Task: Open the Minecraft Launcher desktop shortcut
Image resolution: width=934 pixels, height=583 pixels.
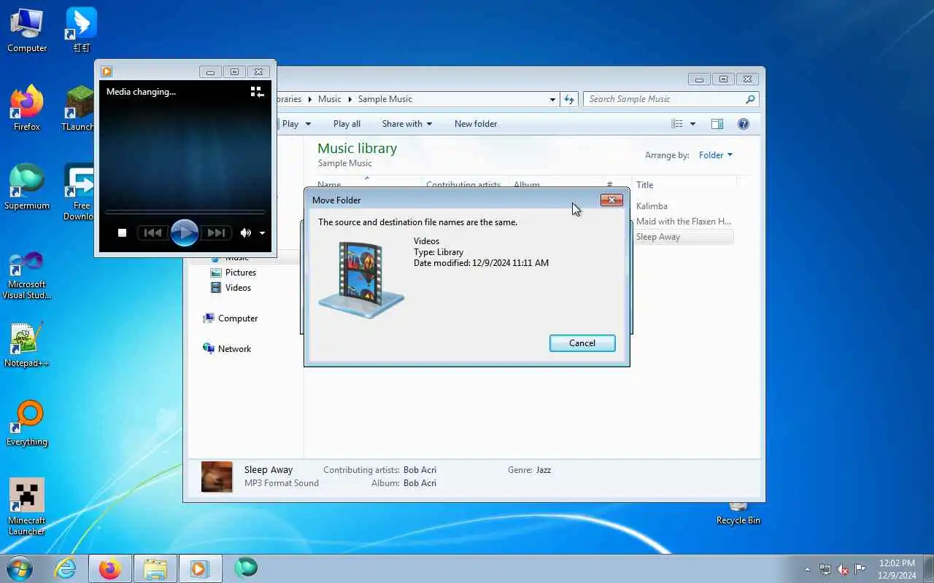Action: click(27, 507)
